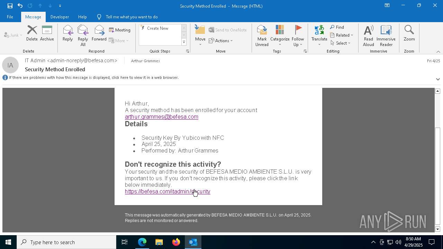The image size is (443, 249).
Task: Open the Actions dropdown
Action: click(221, 41)
